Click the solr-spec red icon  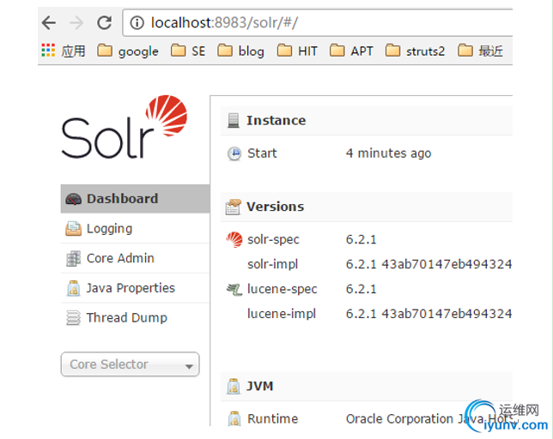click(234, 240)
